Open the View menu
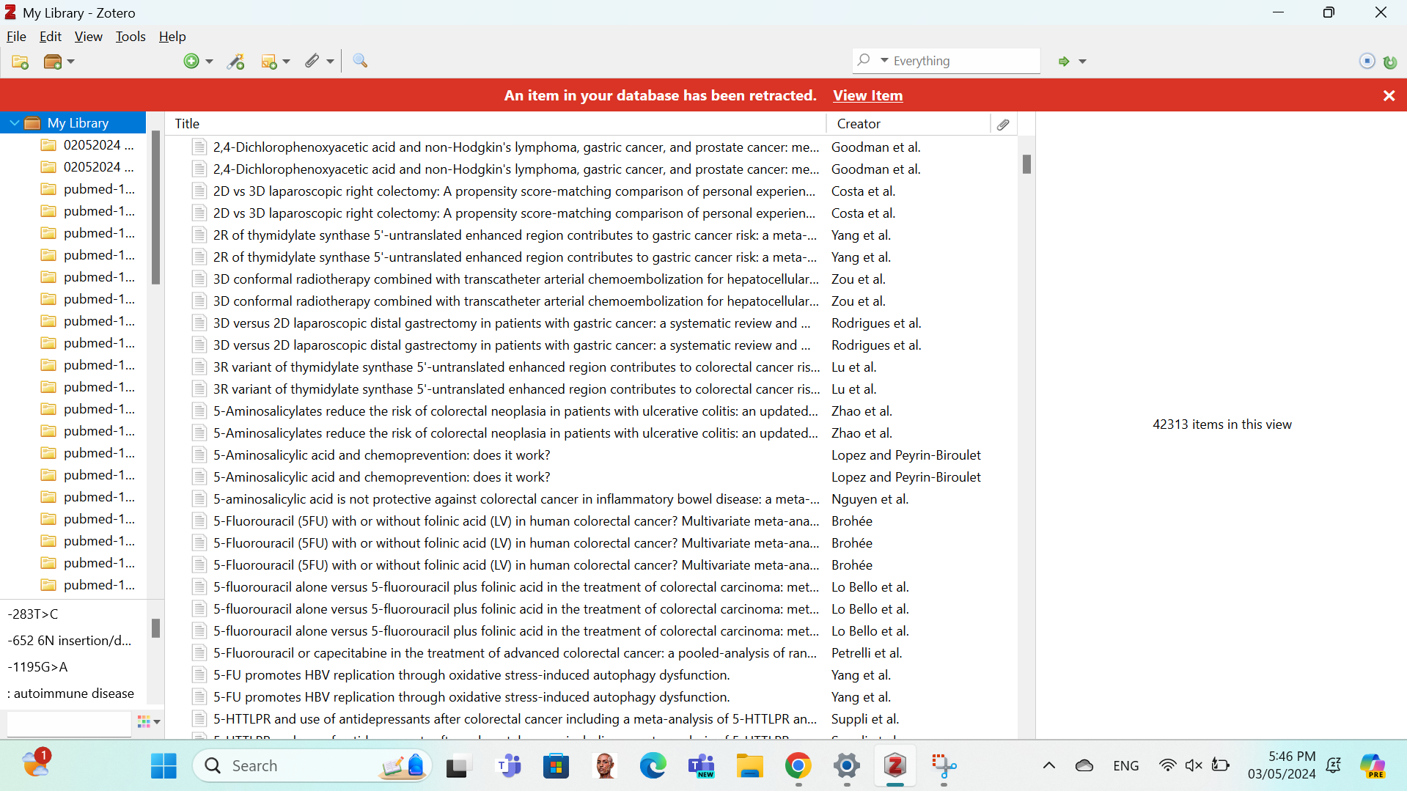This screenshot has width=1407, height=791. click(x=88, y=37)
